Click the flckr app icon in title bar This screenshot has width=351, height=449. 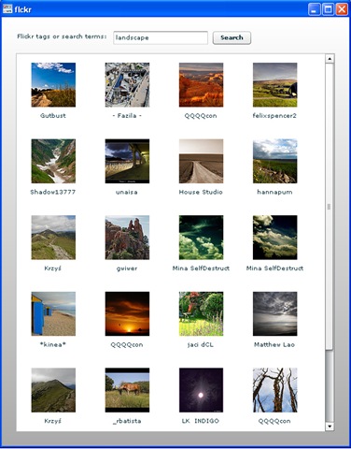click(x=7, y=9)
